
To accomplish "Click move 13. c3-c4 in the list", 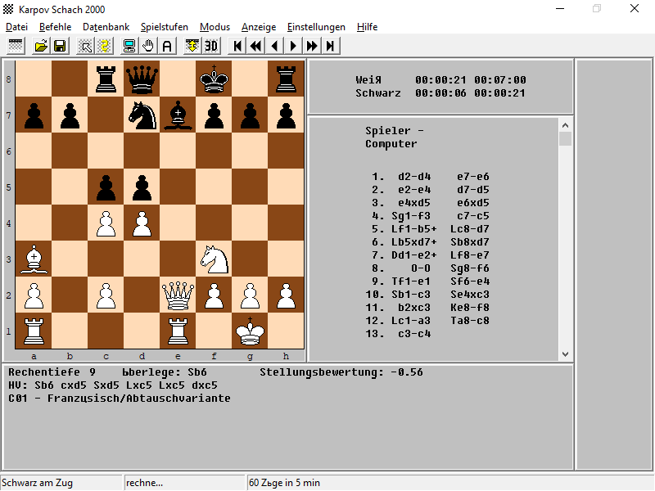I will click(414, 334).
